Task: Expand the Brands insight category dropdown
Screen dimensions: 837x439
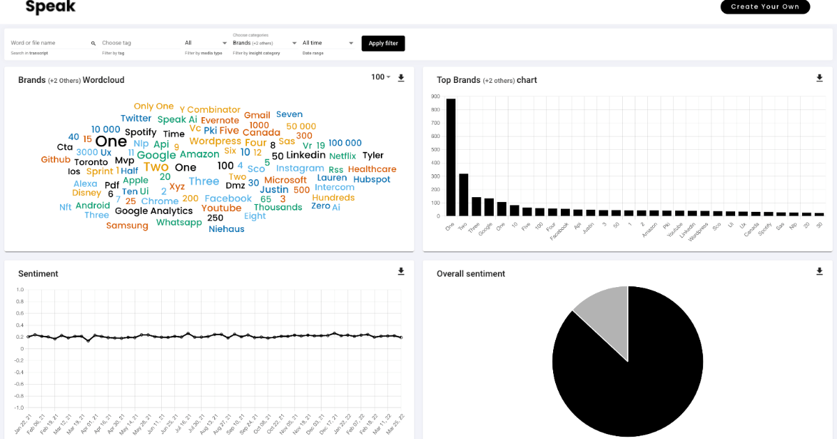Action: [x=265, y=43]
